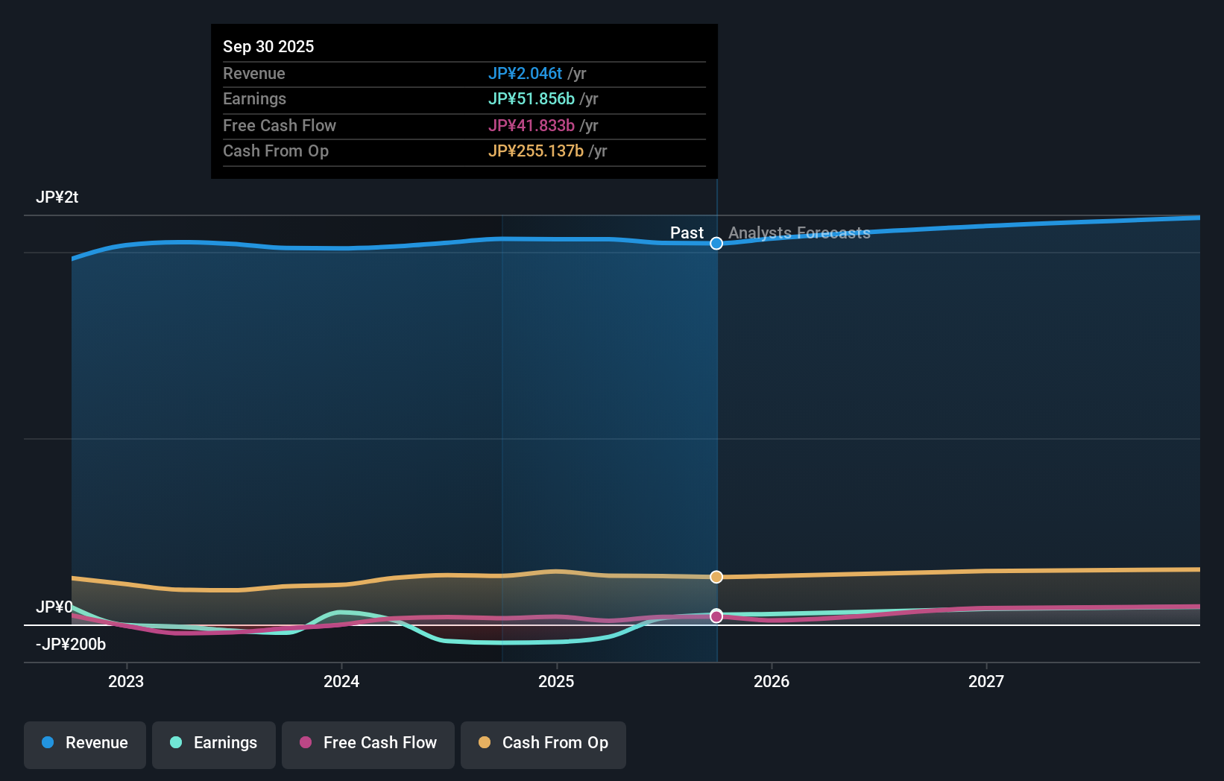This screenshot has width=1224, height=781.
Task: Click the highlighted divider between past and forecast
Action: pos(716,410)
